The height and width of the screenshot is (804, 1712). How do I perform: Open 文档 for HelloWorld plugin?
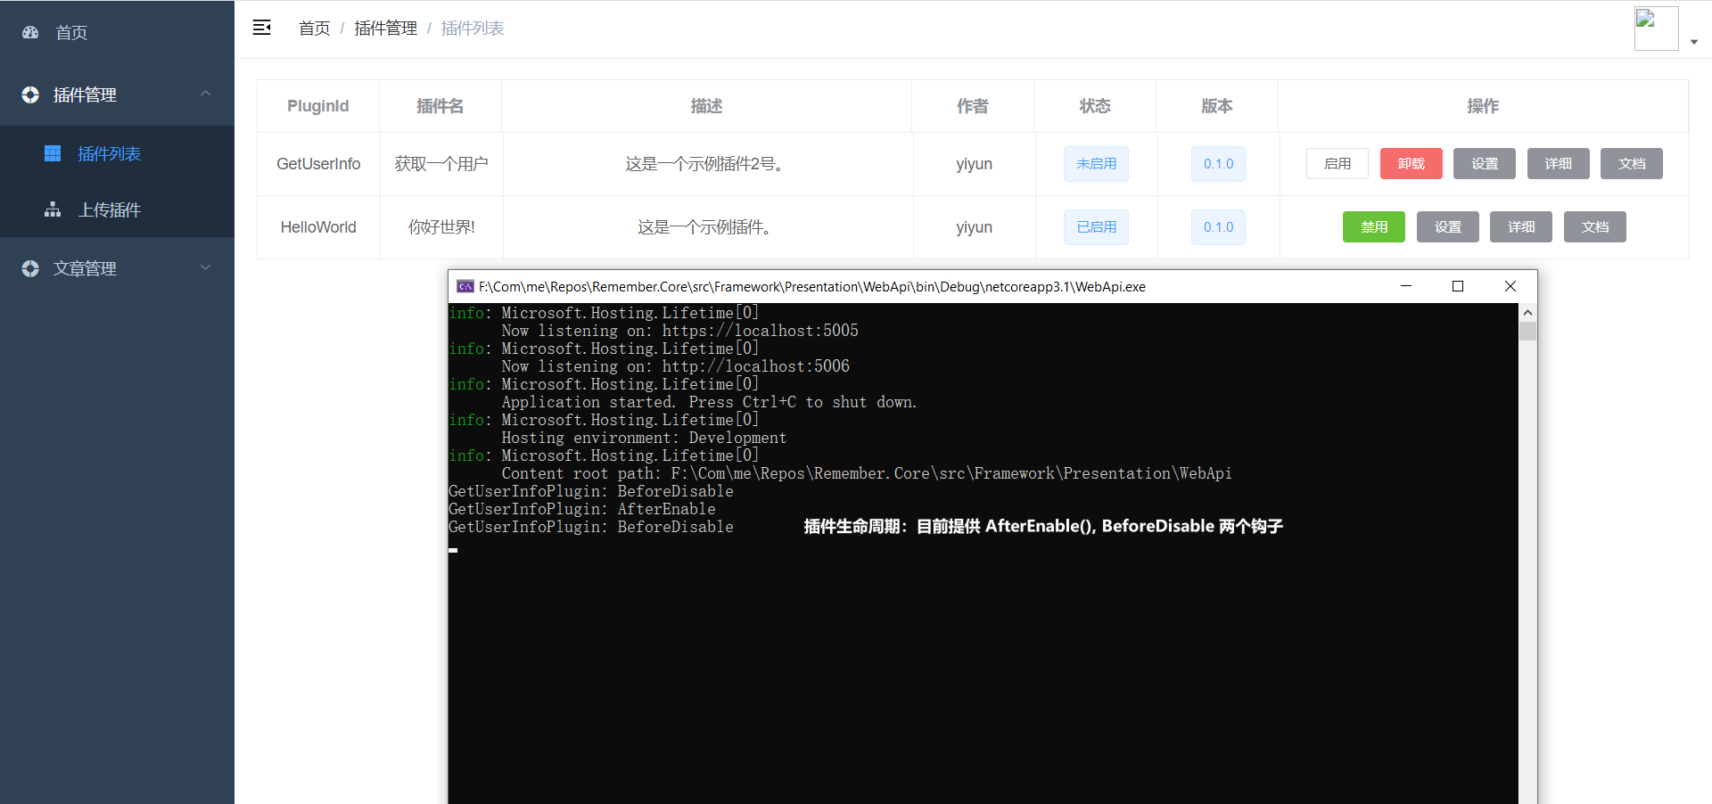click(1594, 226)
